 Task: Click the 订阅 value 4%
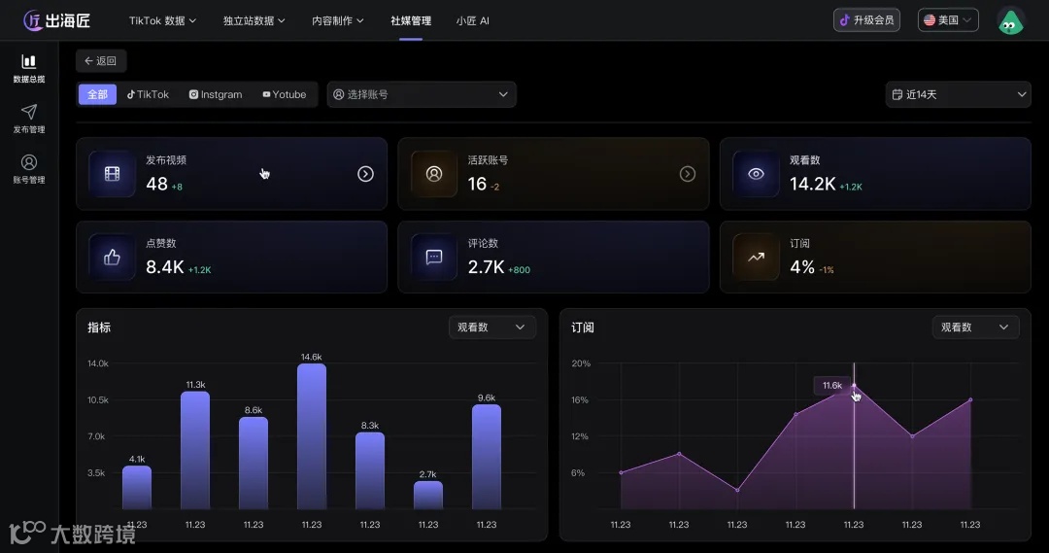[x=802, y=267]
